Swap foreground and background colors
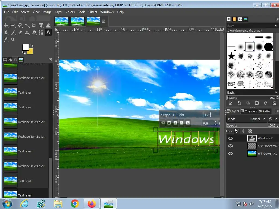This screenshot has width=279, height=209. pos(32,45)
